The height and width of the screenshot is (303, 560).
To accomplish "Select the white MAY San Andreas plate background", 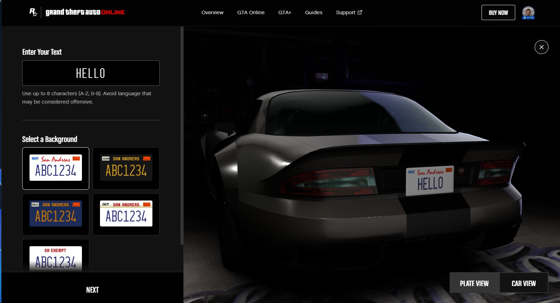I will 56,168.
